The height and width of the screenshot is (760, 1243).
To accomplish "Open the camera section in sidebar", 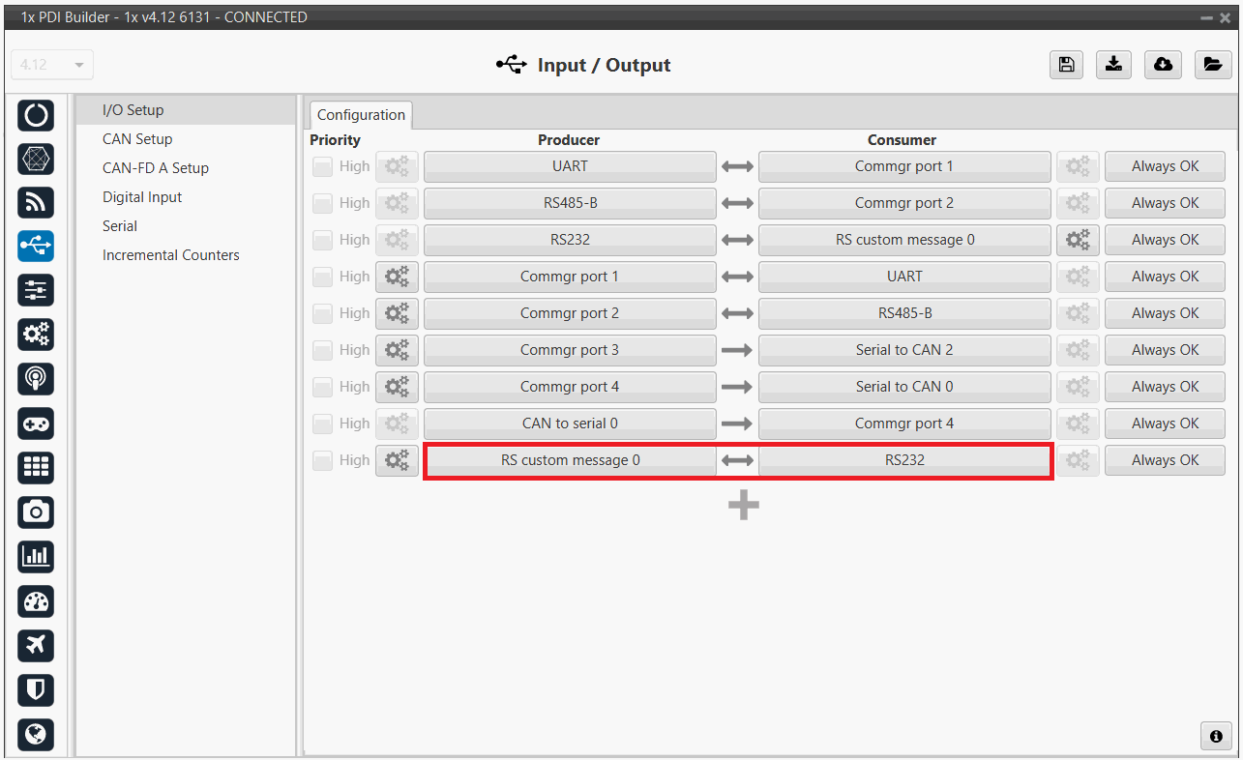I will pyautogui.click(x=36, y=512).
